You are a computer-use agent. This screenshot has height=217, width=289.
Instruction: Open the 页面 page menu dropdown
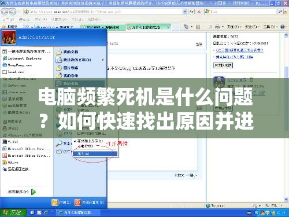click(x=234, y=27)
